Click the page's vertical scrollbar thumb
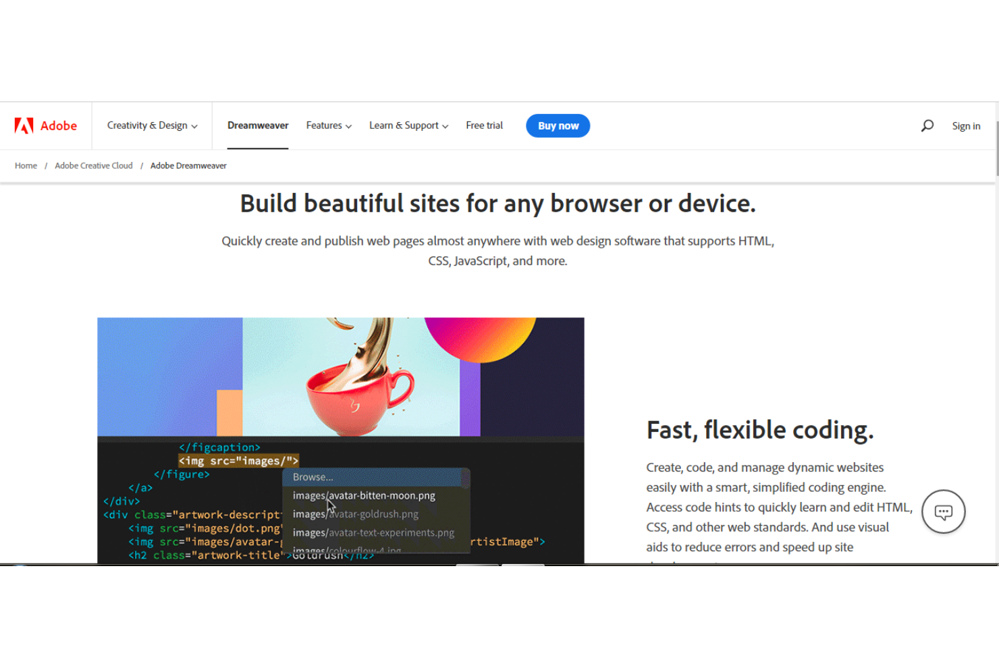The height and width of the screenshot is (666, 999). point(996,148)
